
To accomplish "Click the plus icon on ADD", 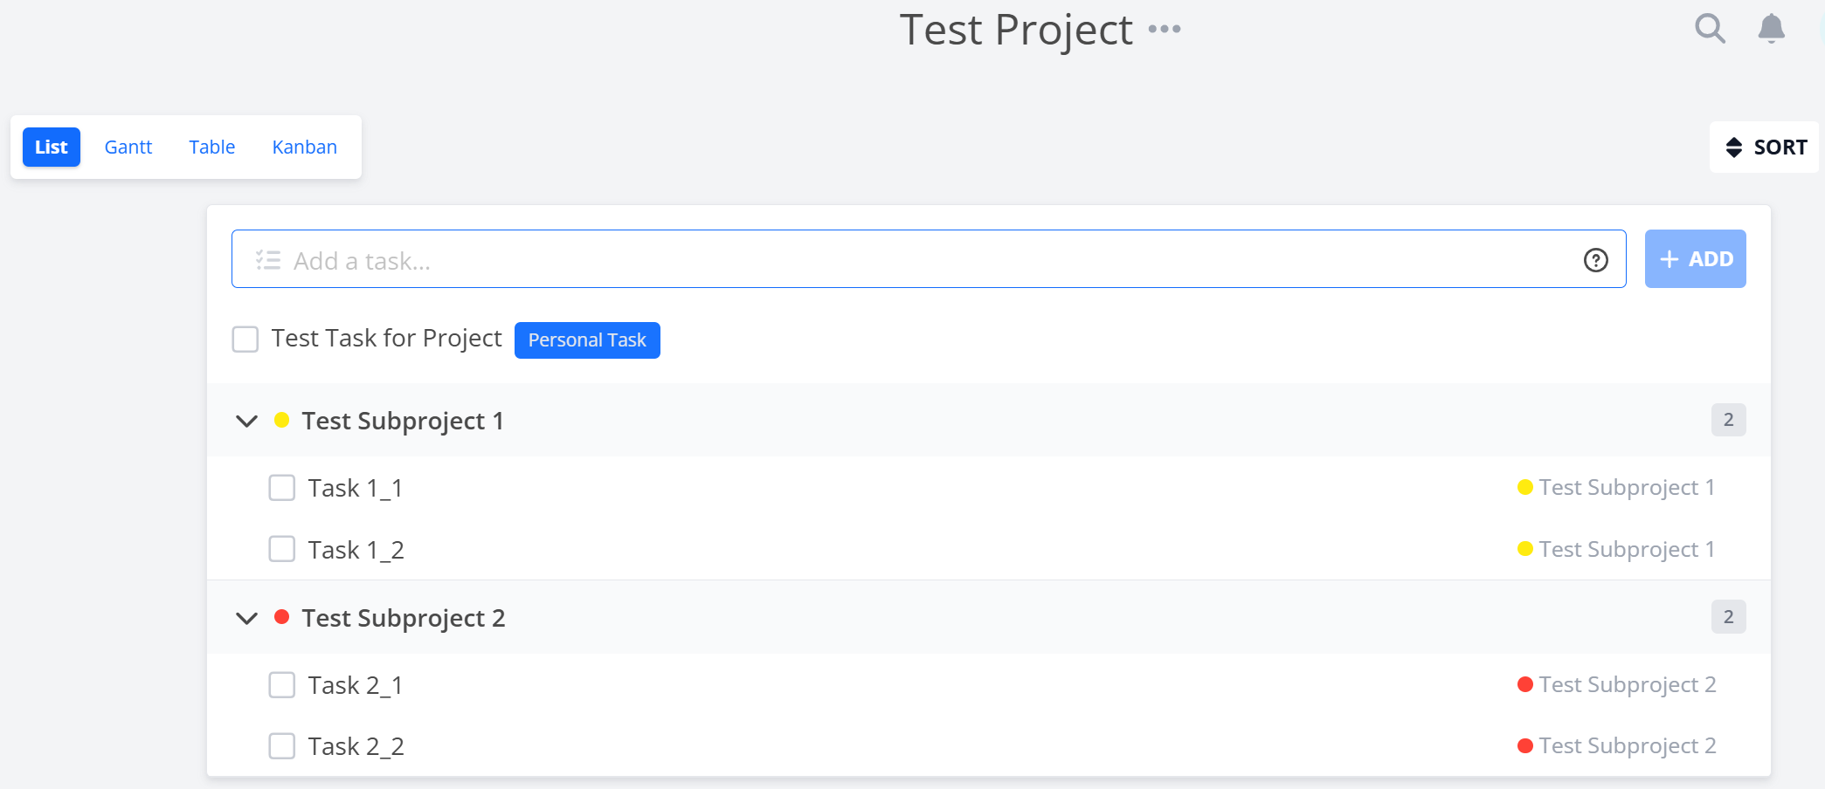I will 1669,259.
